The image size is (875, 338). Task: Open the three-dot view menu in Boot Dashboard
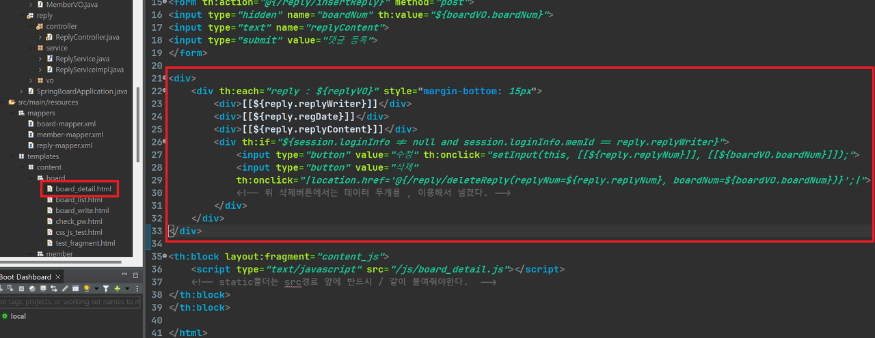137,289
